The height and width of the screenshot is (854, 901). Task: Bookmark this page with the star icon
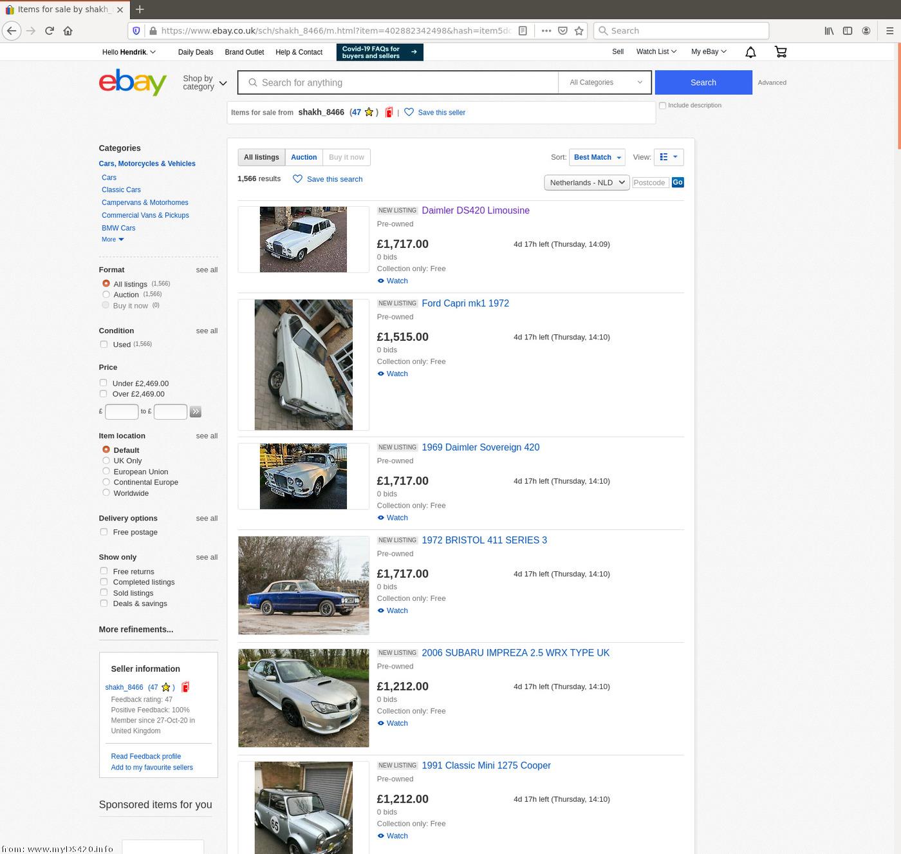(x=579, y=30)
